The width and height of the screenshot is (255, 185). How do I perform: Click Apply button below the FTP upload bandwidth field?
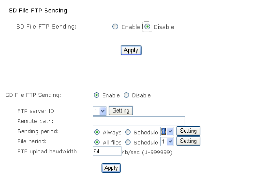click(x=111, y=168)
